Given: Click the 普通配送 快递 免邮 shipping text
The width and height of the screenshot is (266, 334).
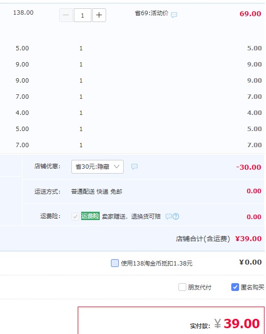Looking at the screenshot, I should [x=97, y=192].
